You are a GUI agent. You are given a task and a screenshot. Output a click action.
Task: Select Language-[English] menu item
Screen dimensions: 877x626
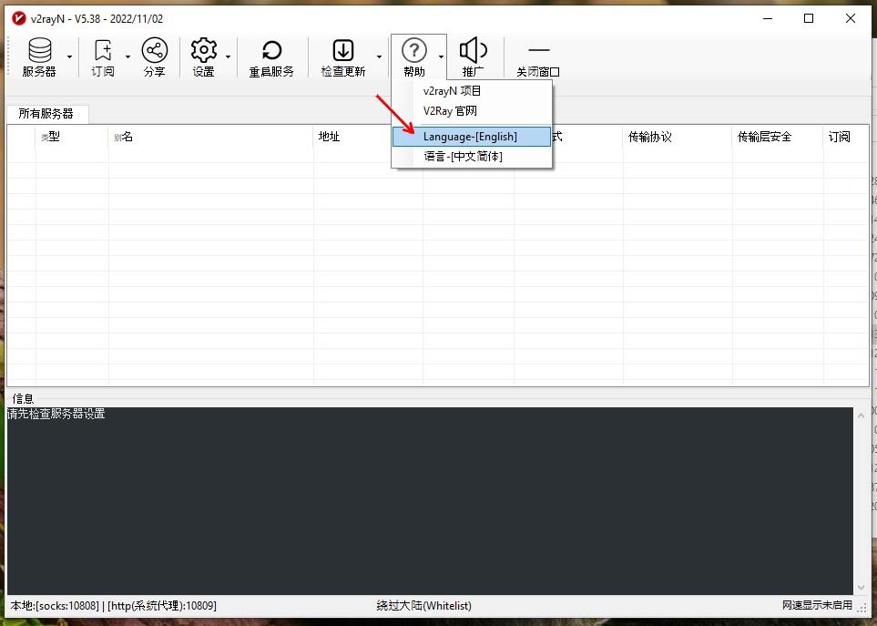click(471, 137)
